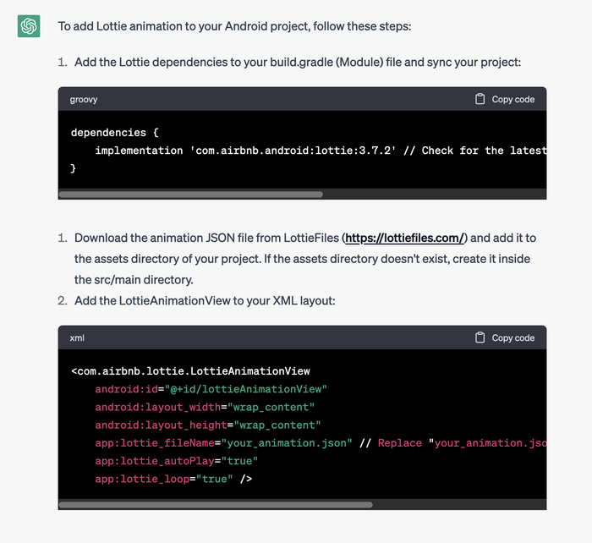Screen dimensions: 592x543
Task: Click the app:lottie_autoPlay attribute line
Action: [176, 461]
